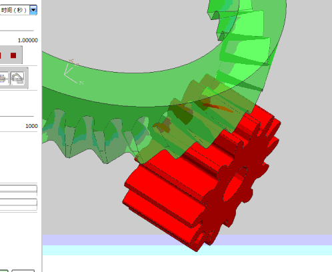The width and height of the screenshot is (332, 272).
Task: Click the red stop square playback button
Action: click(13, 55)
